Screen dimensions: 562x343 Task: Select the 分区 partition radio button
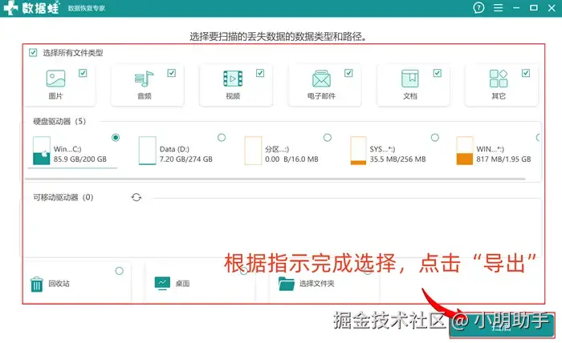328,137
